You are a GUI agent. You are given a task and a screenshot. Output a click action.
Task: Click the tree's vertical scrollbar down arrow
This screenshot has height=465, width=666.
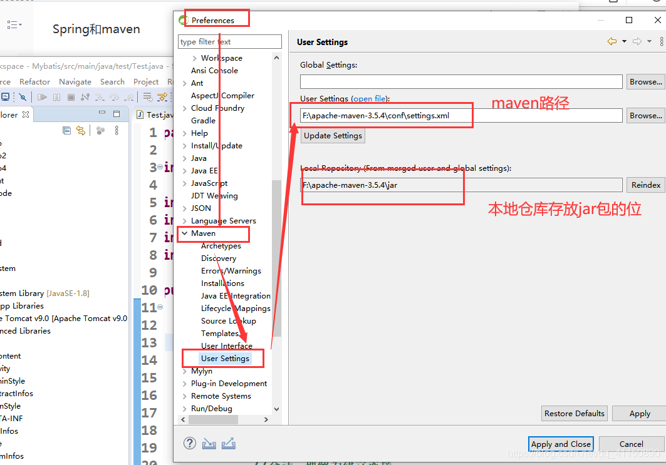coord(276,409)
